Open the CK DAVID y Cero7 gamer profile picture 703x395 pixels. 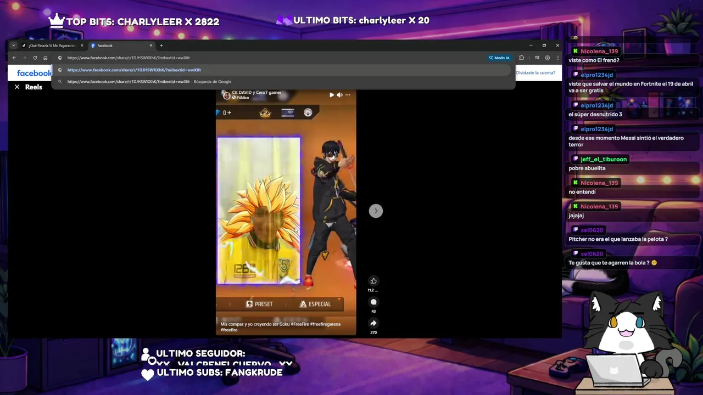pos(226,95)
